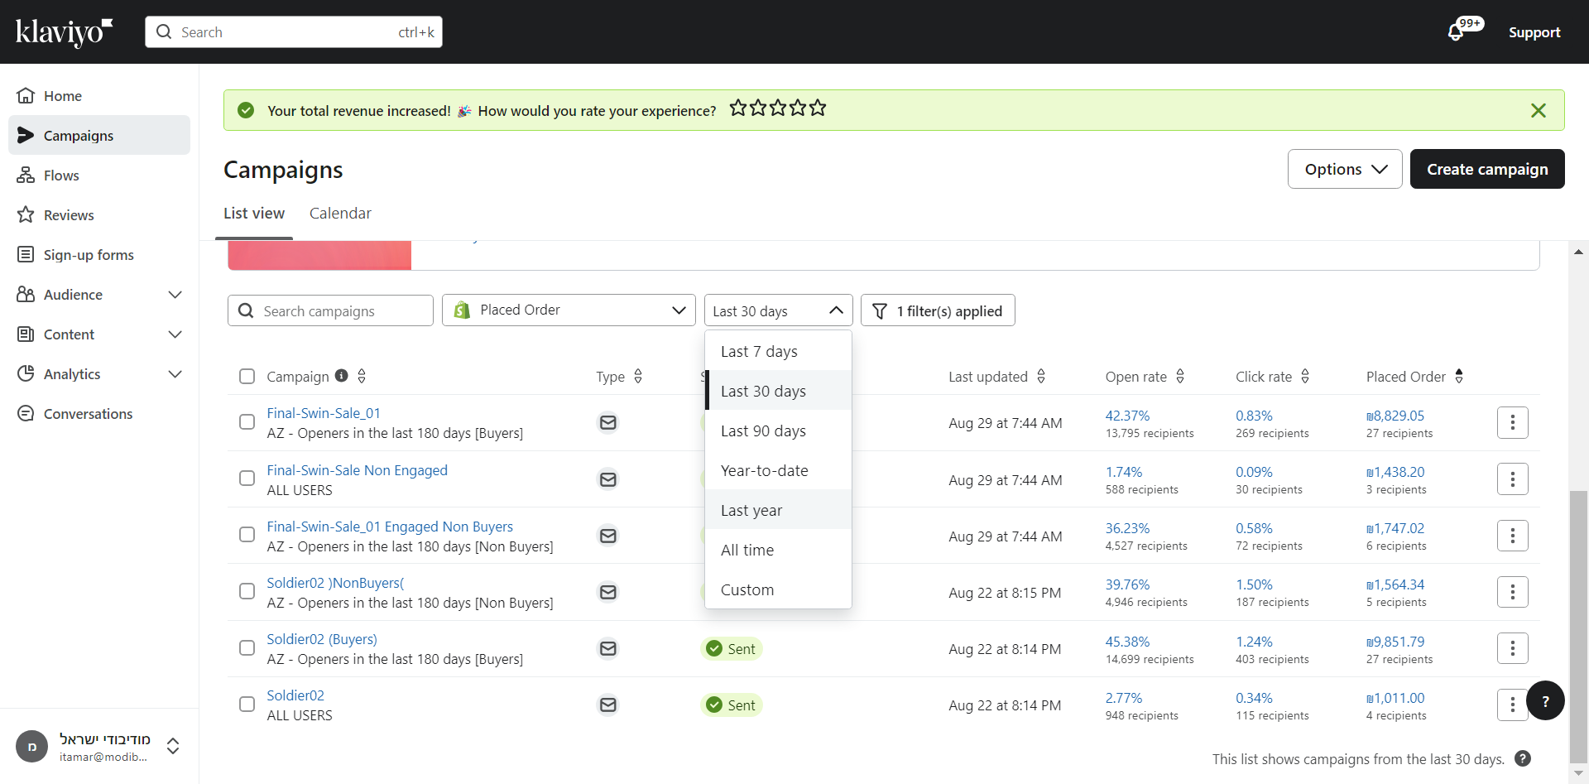Tick the select-all Campaign checkbox

pos(247,377)
